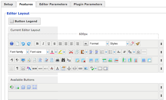Click the binoculars Search icon
Viewport: 166px width, 100px height.
63,60
